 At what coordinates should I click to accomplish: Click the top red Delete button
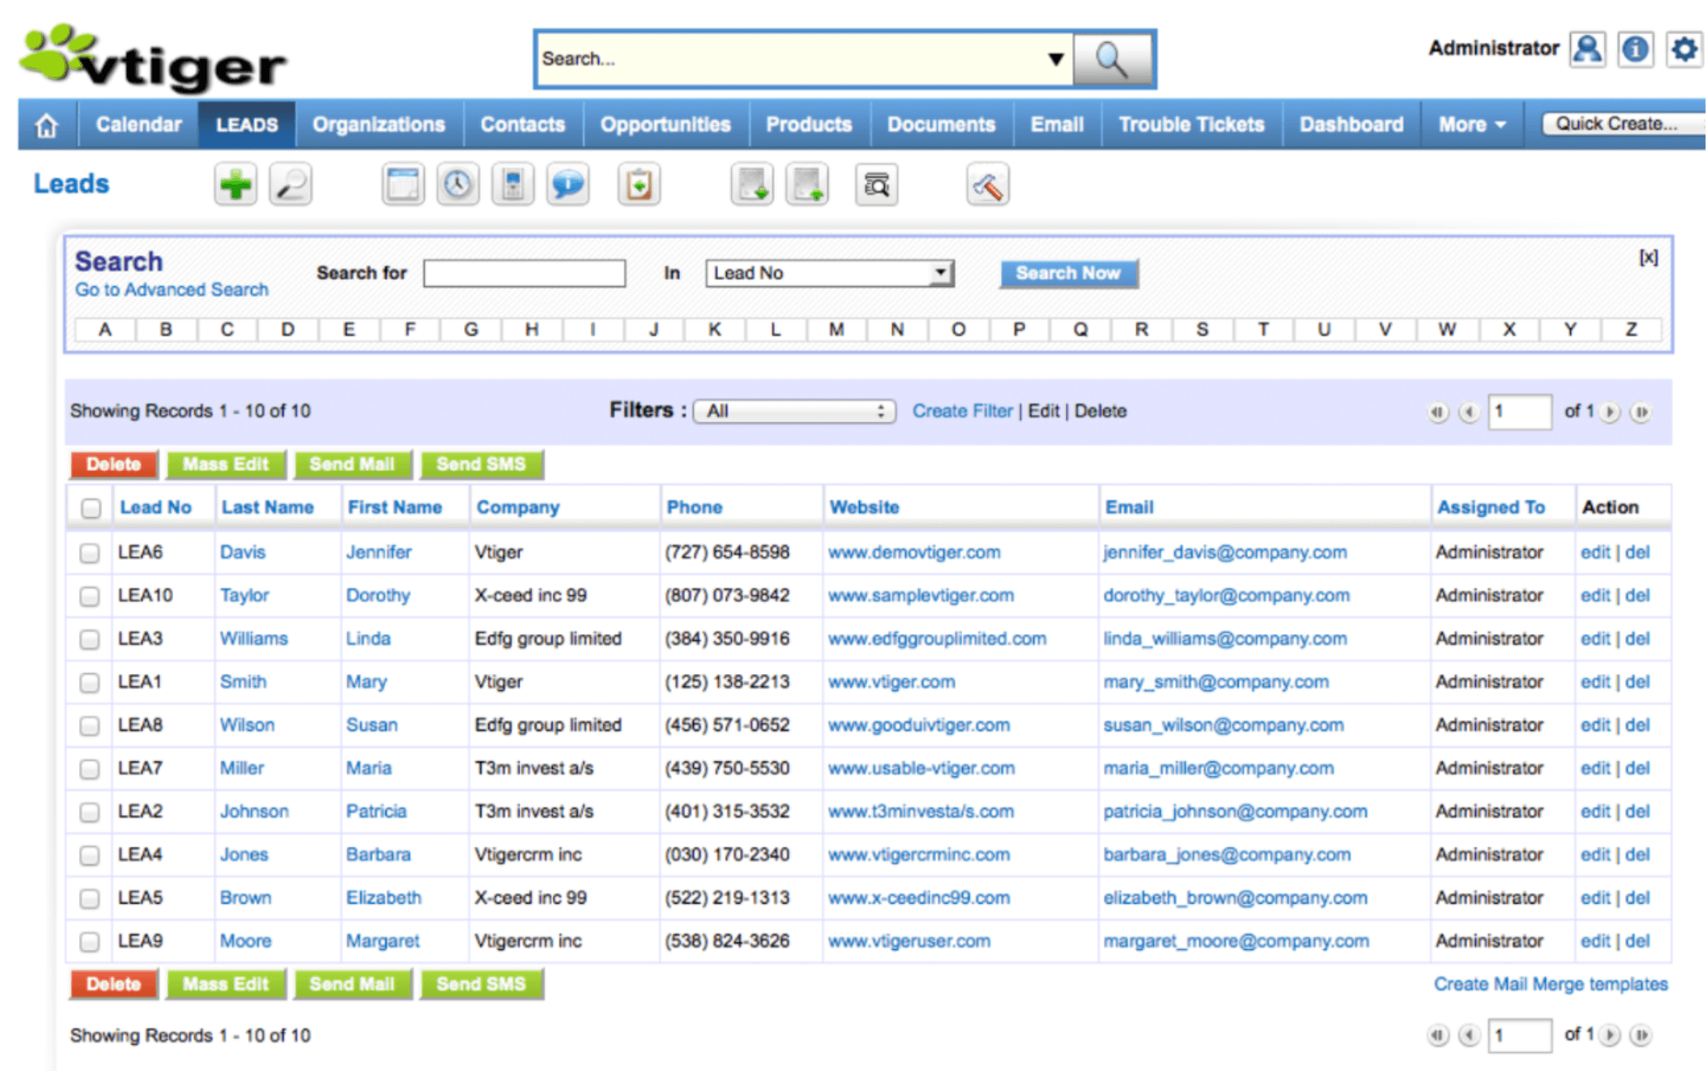tap(114, 465)
